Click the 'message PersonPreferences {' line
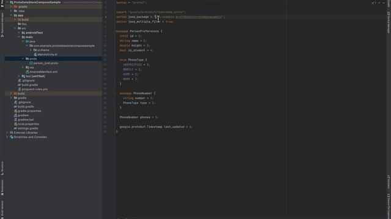Screen dimensions: 391x219 [x=139, y=31]
